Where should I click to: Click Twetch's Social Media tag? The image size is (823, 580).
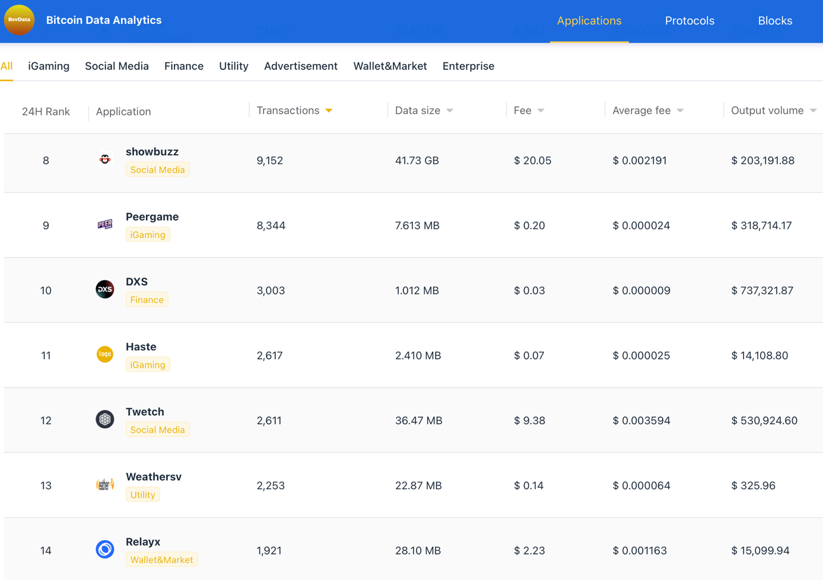pyautogui.click(x=157, y=429)
